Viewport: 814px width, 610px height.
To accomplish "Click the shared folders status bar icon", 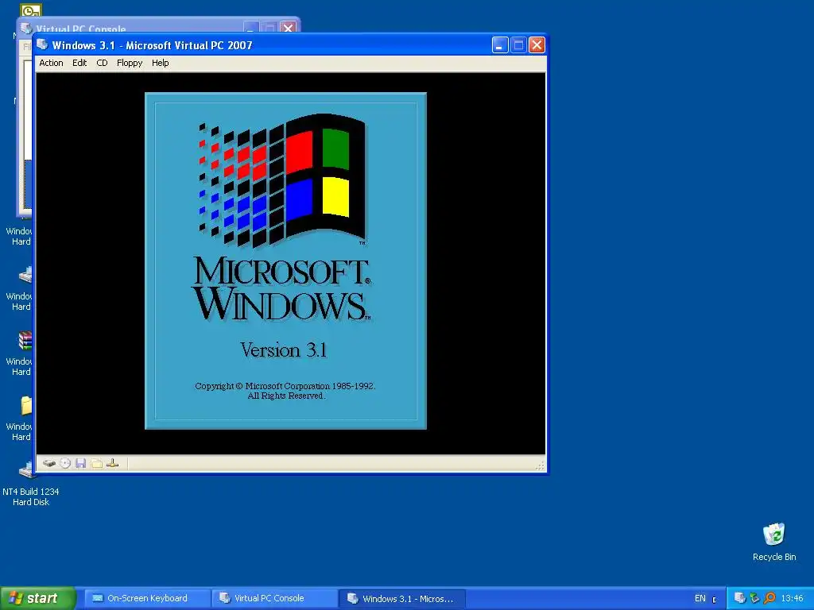I will click(x=96, y=463).
